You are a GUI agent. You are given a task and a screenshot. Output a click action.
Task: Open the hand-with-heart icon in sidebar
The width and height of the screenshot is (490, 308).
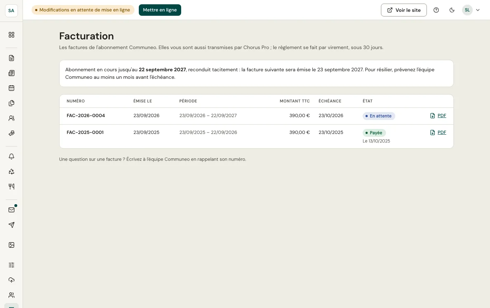point(11,133)
